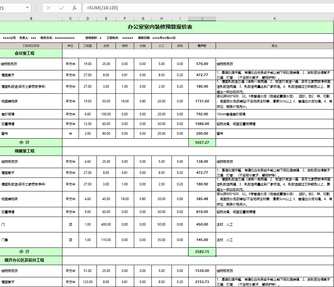Screen dimensions: 334x287
Task: Select the 会议室工程 section heading cell
Action: (31, 53)
